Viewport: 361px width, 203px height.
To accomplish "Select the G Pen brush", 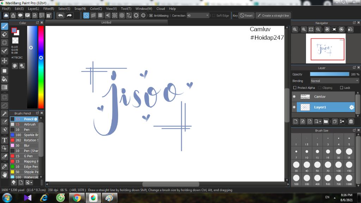I will [24, 156].
